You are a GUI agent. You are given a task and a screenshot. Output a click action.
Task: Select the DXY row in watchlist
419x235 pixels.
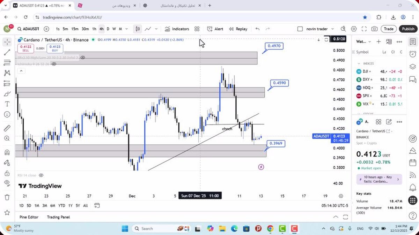click(379, 79)
